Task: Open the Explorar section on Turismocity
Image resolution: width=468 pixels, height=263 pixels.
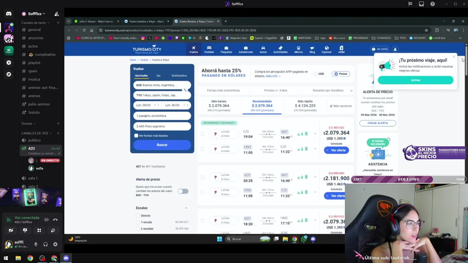Action: click(327, 50)
